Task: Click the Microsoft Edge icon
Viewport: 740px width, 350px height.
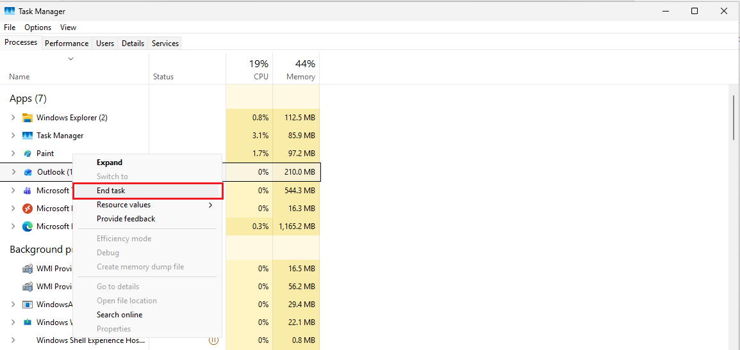Action: [x=28, y=226]
